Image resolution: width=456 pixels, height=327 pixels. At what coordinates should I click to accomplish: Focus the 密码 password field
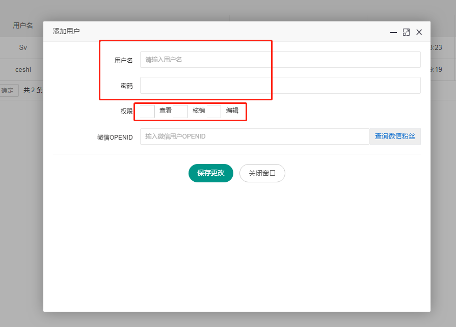click(280, 85)
